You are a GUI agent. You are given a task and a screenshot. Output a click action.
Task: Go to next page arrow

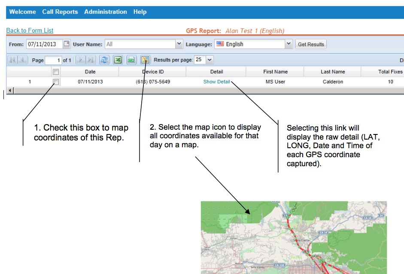[x=80, y=60]
